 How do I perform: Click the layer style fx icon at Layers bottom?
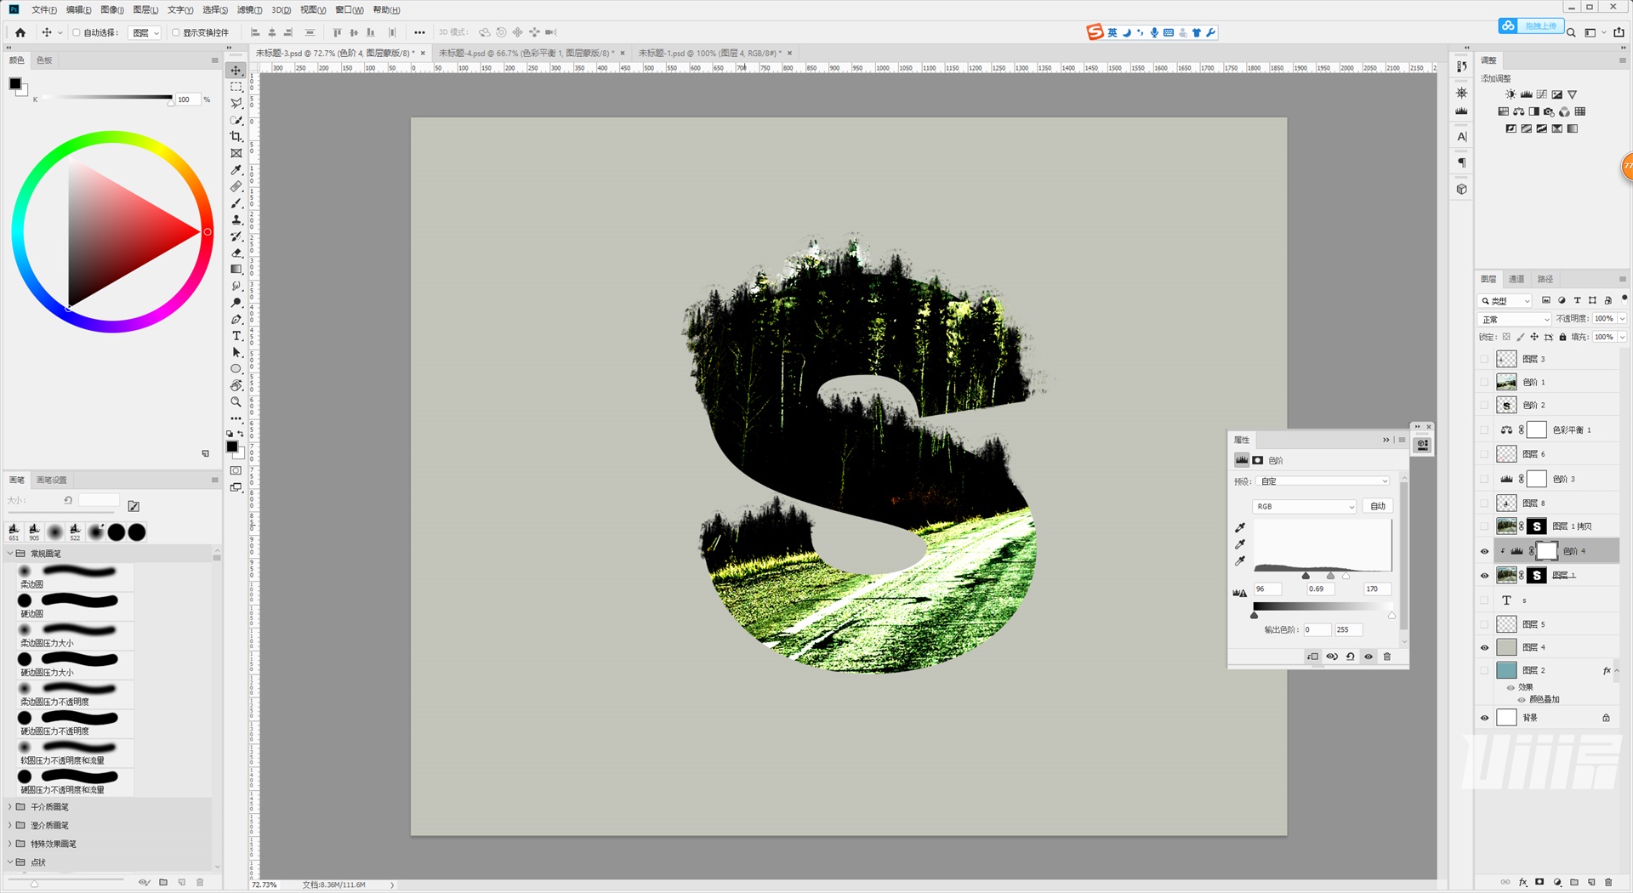point(1522,882)
